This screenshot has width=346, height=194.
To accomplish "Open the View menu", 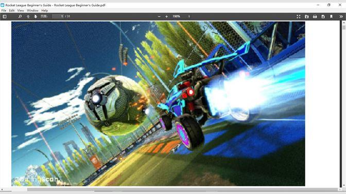I will coord(21,11).
